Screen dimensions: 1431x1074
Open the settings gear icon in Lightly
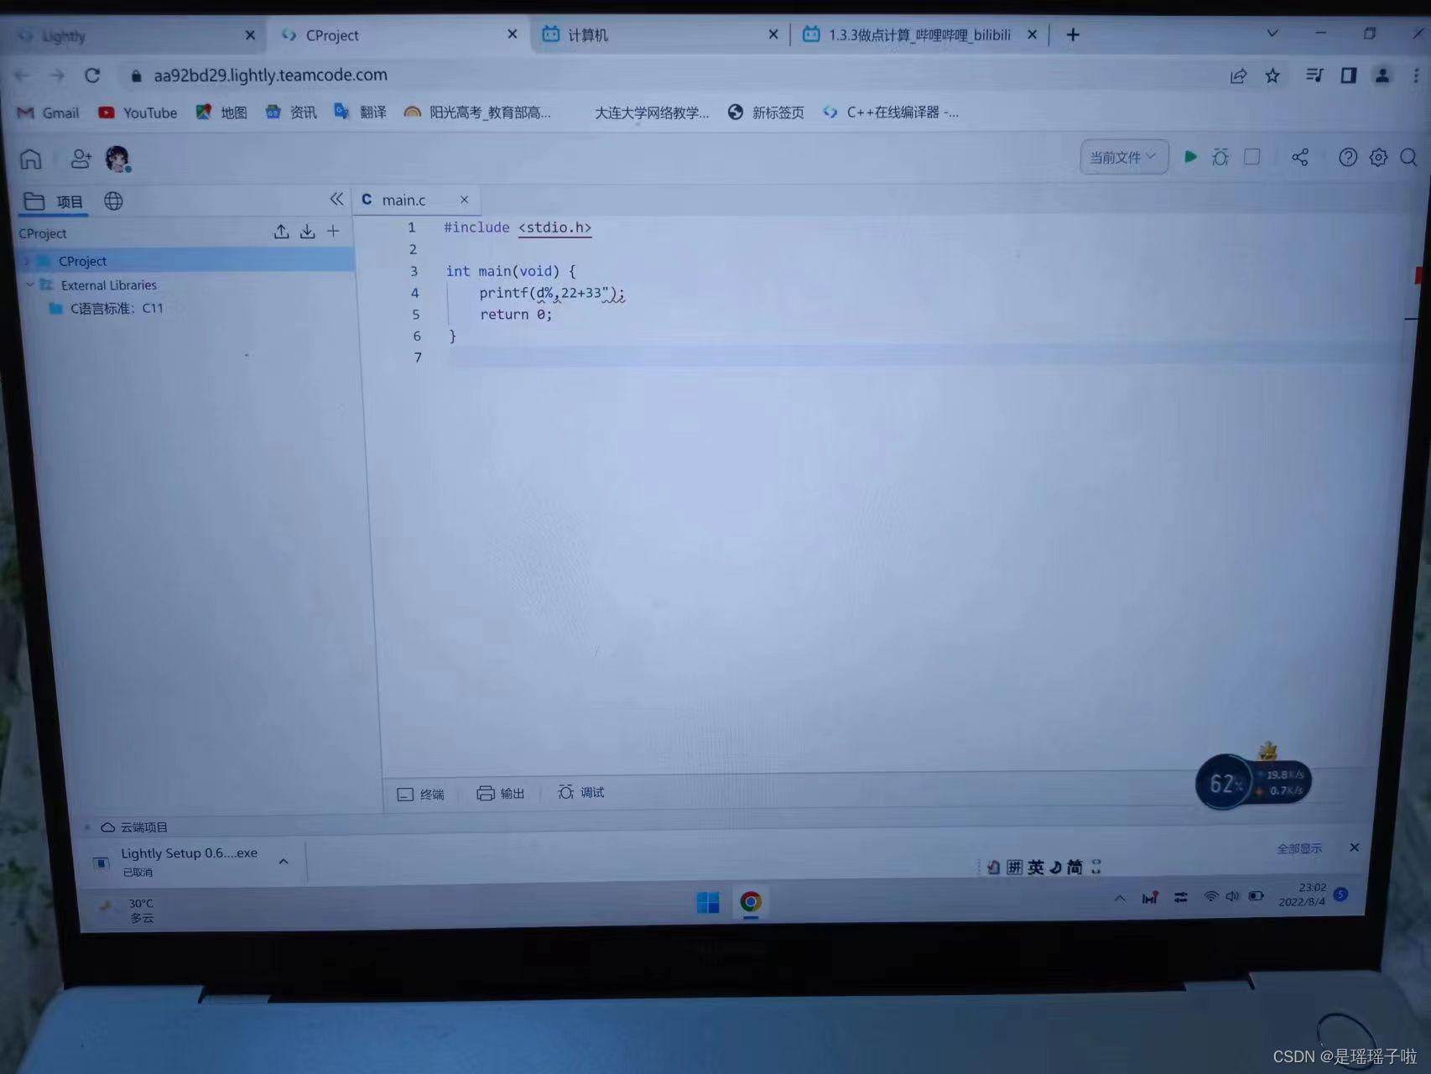point(1378,157)
